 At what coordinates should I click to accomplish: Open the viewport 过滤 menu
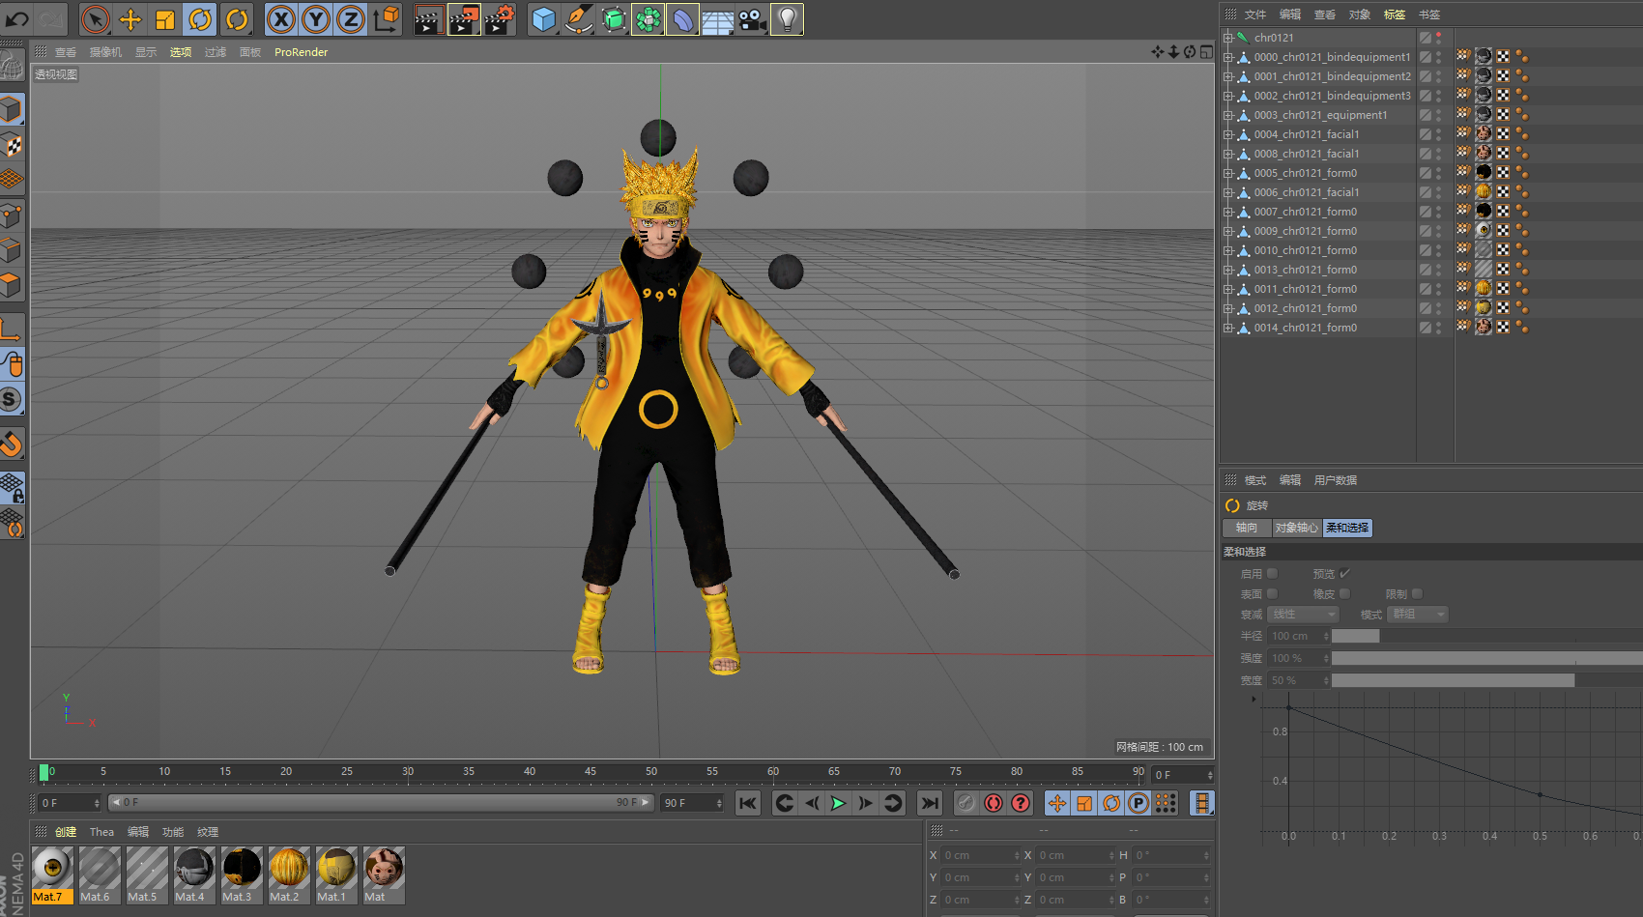pos(216,52)
